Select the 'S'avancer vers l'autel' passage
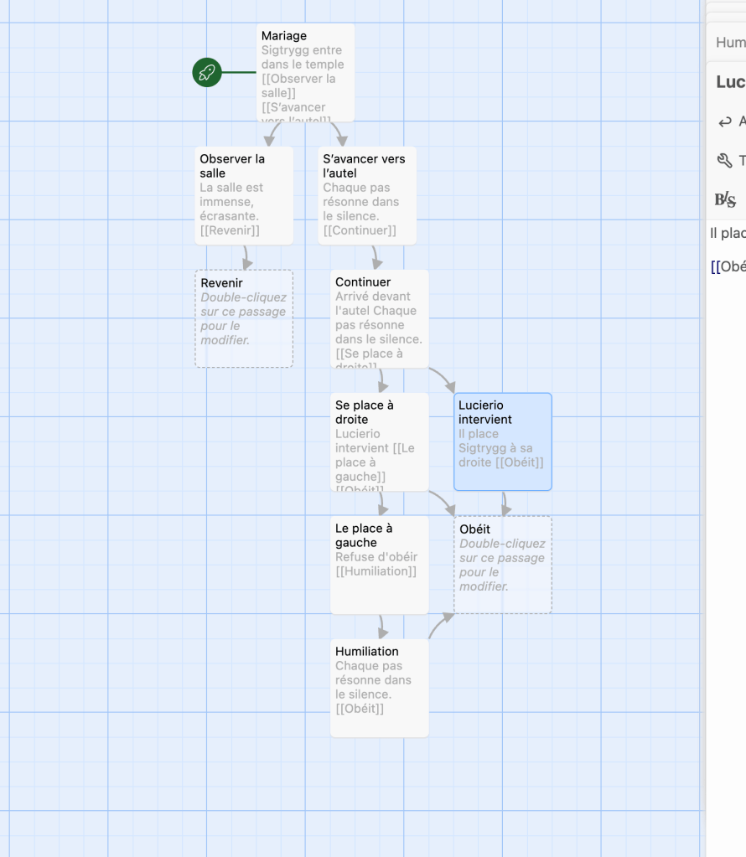 click(367, 195)
